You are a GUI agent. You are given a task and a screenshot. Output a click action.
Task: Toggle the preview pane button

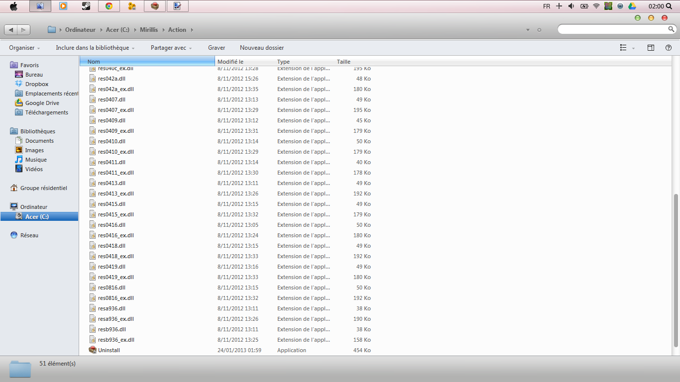651,48
